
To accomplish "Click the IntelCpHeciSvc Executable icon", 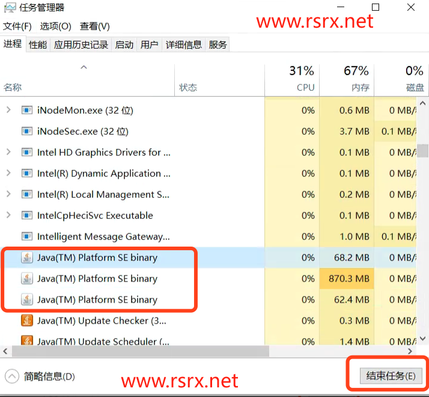I will pyautogui.click(x=27, y=215).
